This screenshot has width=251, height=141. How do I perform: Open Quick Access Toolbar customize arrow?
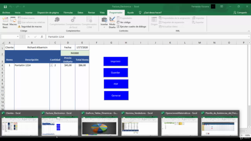click(24, 7)
